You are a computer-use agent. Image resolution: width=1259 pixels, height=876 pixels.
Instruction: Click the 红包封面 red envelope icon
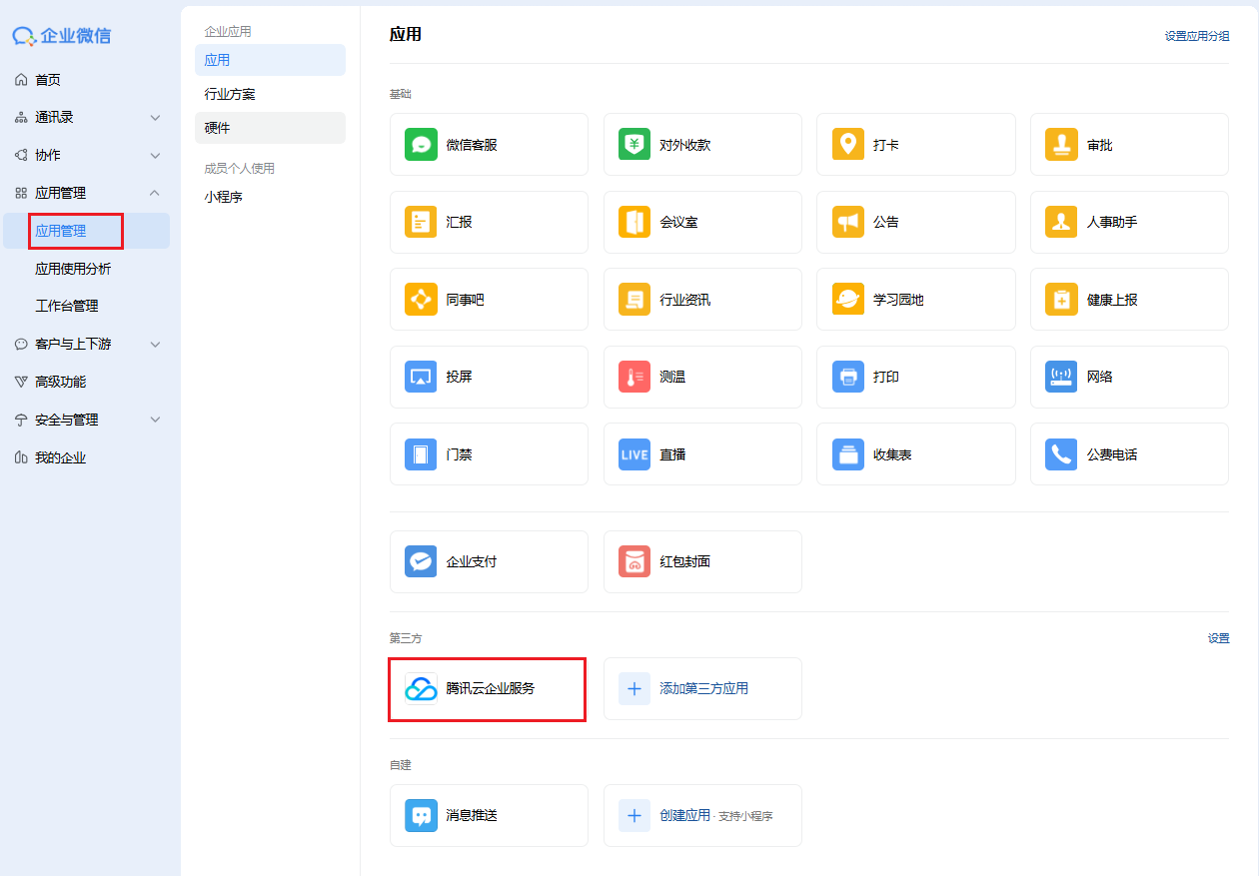[x=634, y=561]
